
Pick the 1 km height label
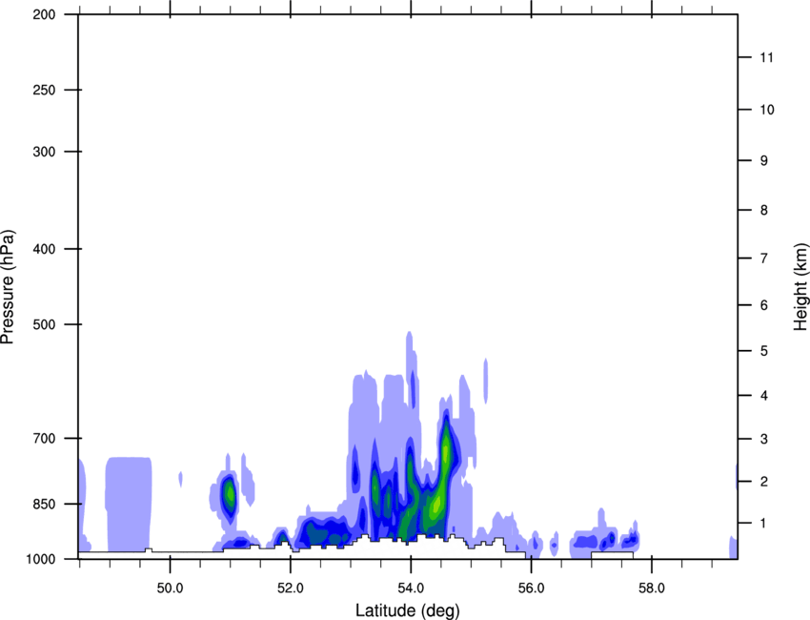[x=763, y=524]
